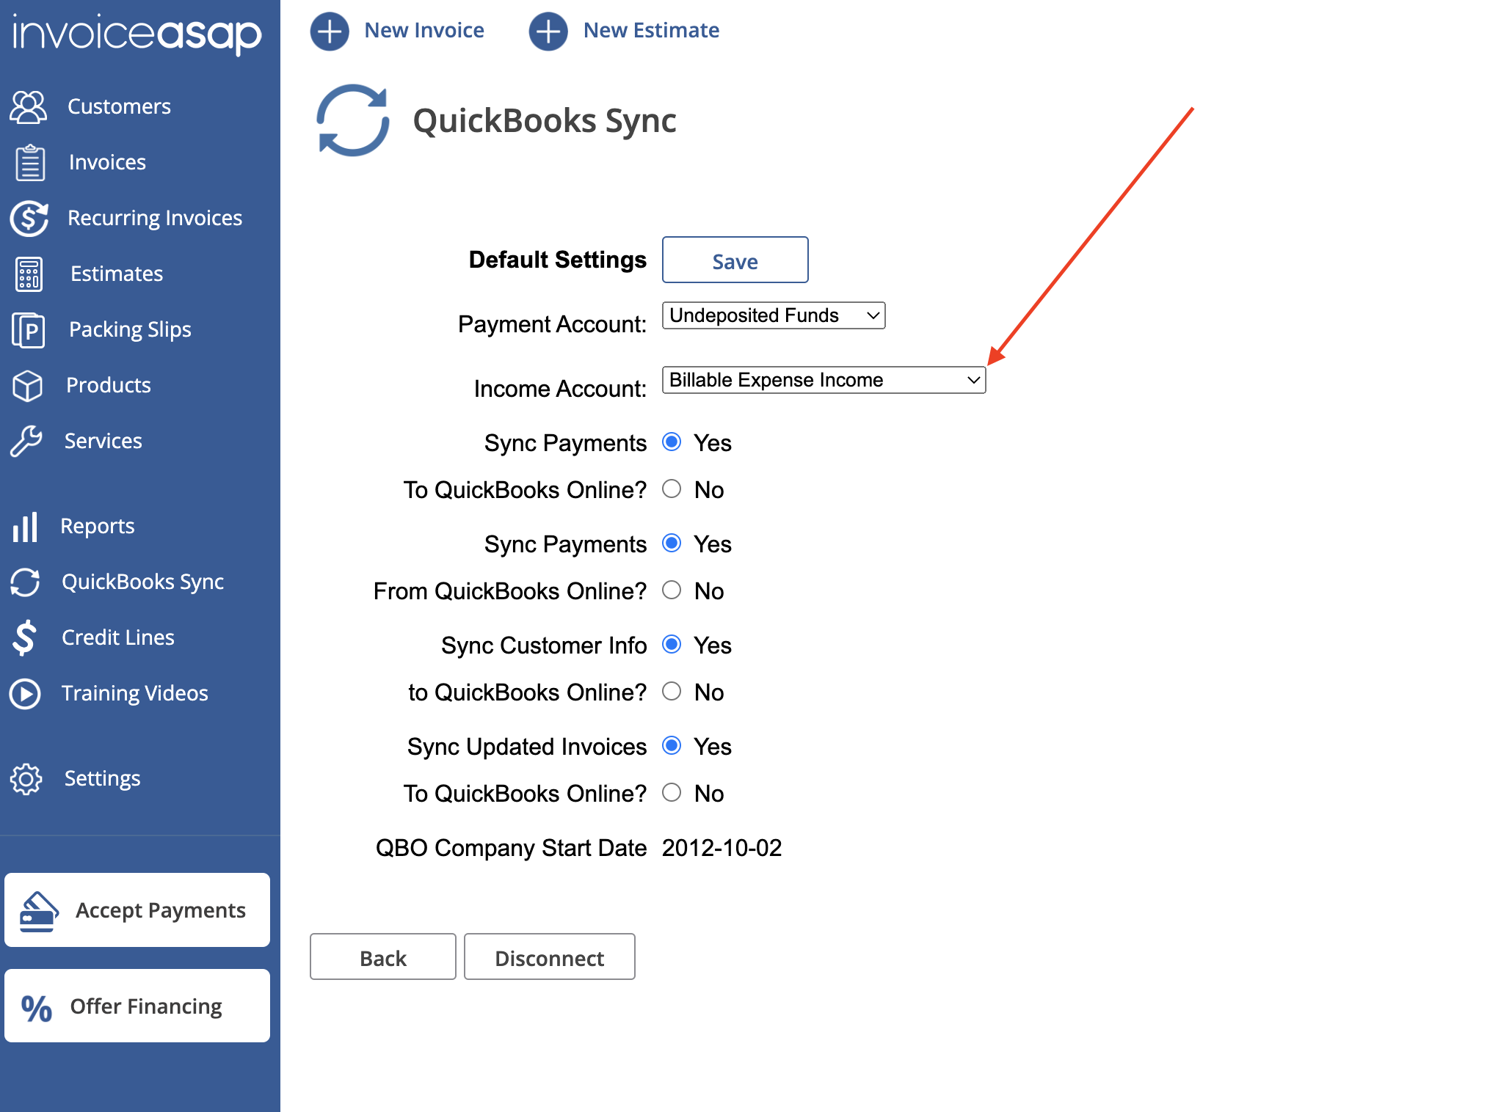The width and height of the screenshot is (1512, 1112).
Task: Navigate to Estimates in the sidebar
Action: (x=117, y=274)
